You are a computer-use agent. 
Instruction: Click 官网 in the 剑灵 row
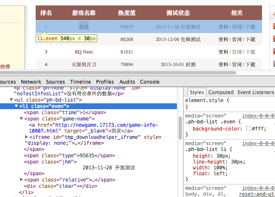tap(237, 27)
